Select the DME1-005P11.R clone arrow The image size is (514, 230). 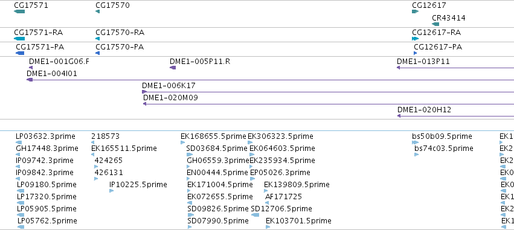click(173, 68)
